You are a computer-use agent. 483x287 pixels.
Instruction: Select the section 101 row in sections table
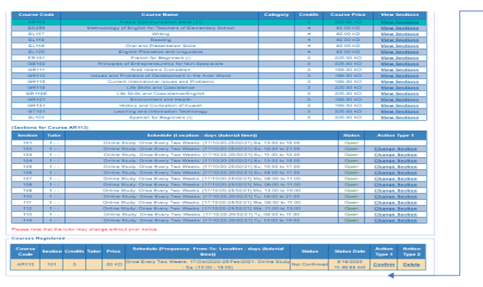click(x=219, y=143)
